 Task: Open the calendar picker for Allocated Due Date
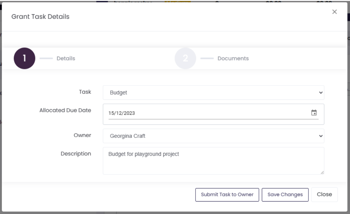[314, 113]
